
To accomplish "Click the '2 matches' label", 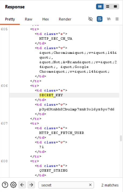I will coord(110,185).
